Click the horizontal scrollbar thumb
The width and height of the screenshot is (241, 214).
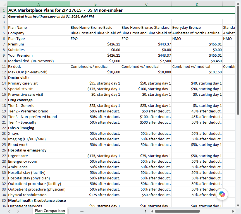(177, 211)
